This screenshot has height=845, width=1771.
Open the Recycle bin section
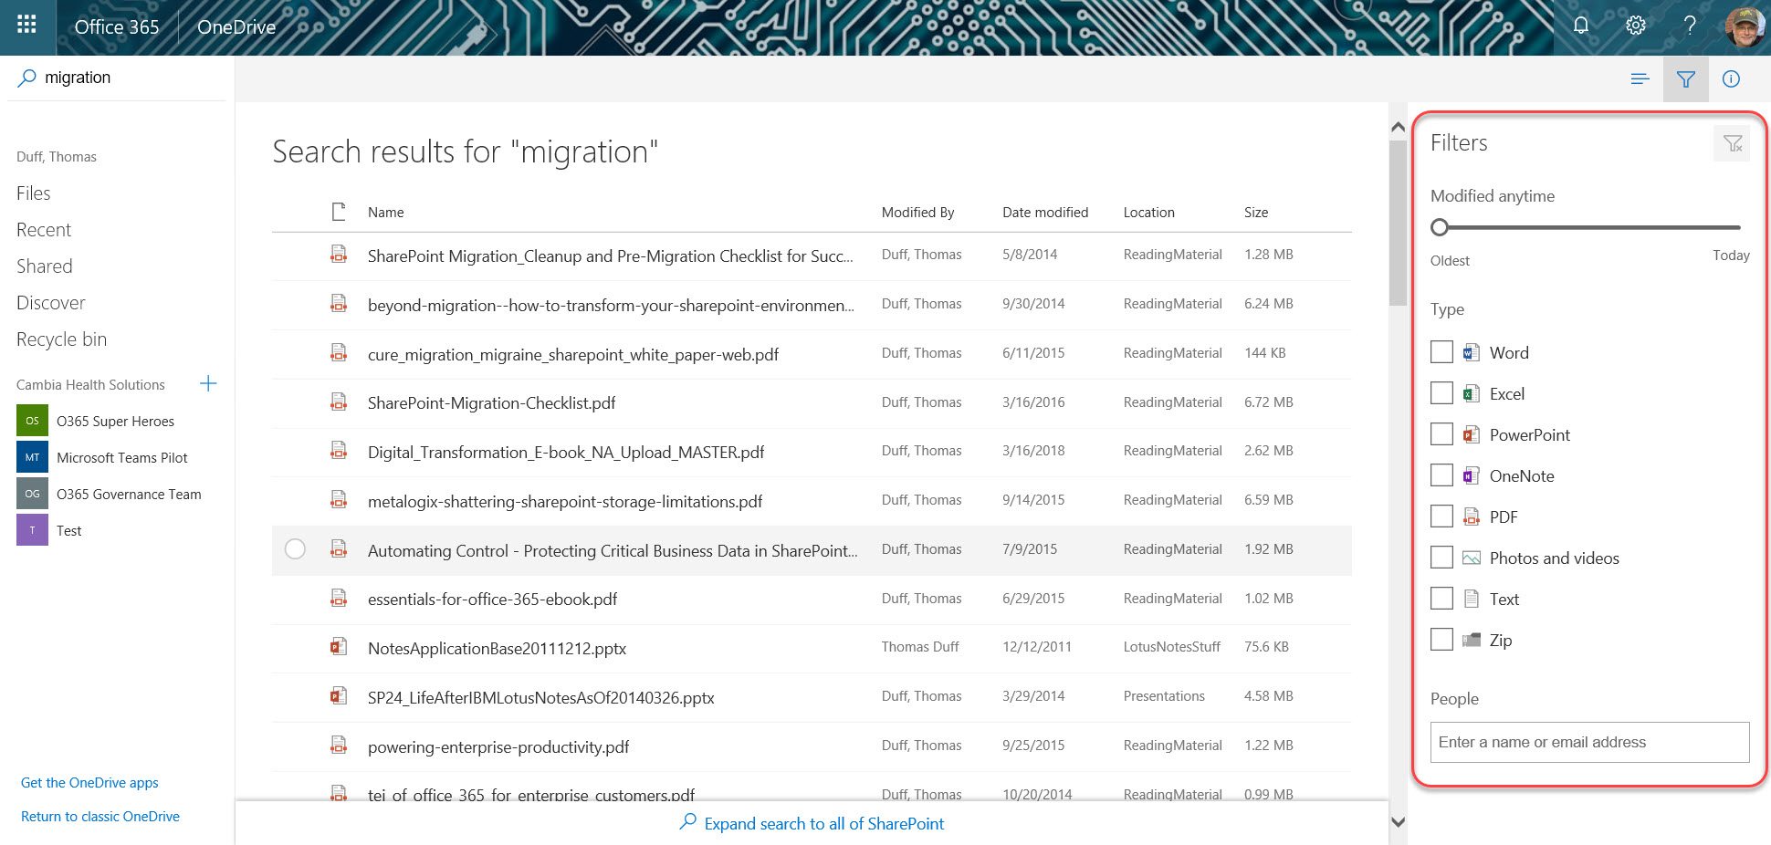pyautogui.click(x=61, y=339)
